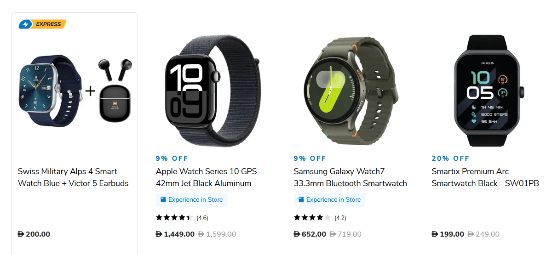Image resolution: width=546 pixels, height=255 pixels.
Task: Click store icon on Apple Watch listing
Action: tap(163, 200)
